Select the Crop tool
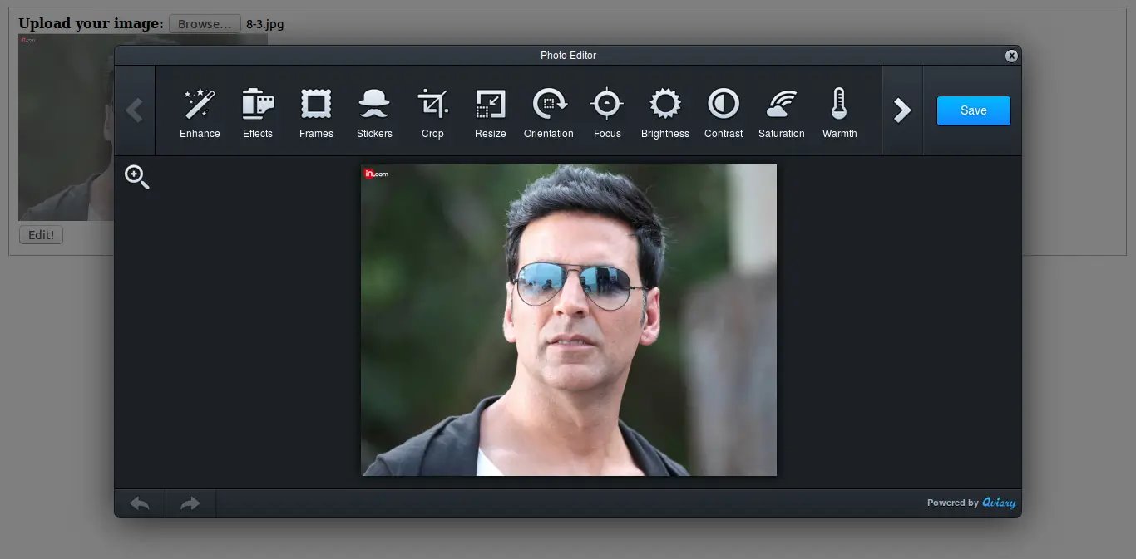The width and height of the screenshot is (1136, 559). click(x=432, y=111)
